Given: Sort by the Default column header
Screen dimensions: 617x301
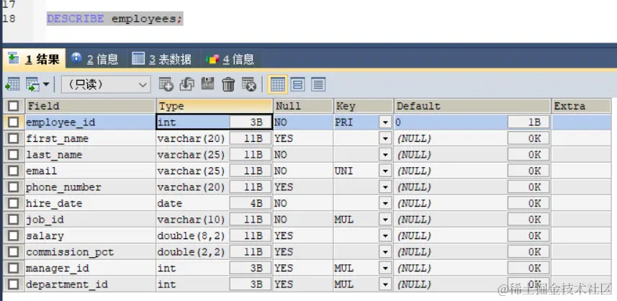Looking at the screenshot, I should click(472, 106).
